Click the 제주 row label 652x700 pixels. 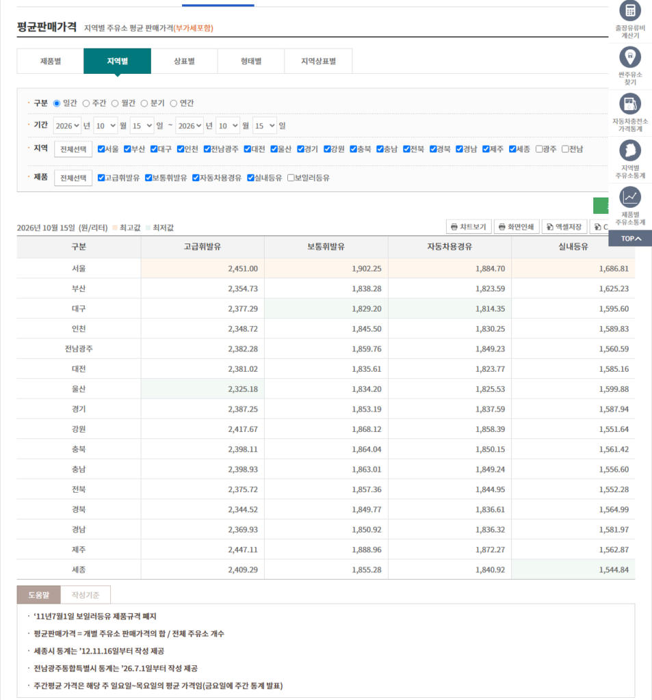tap(79, 550)
